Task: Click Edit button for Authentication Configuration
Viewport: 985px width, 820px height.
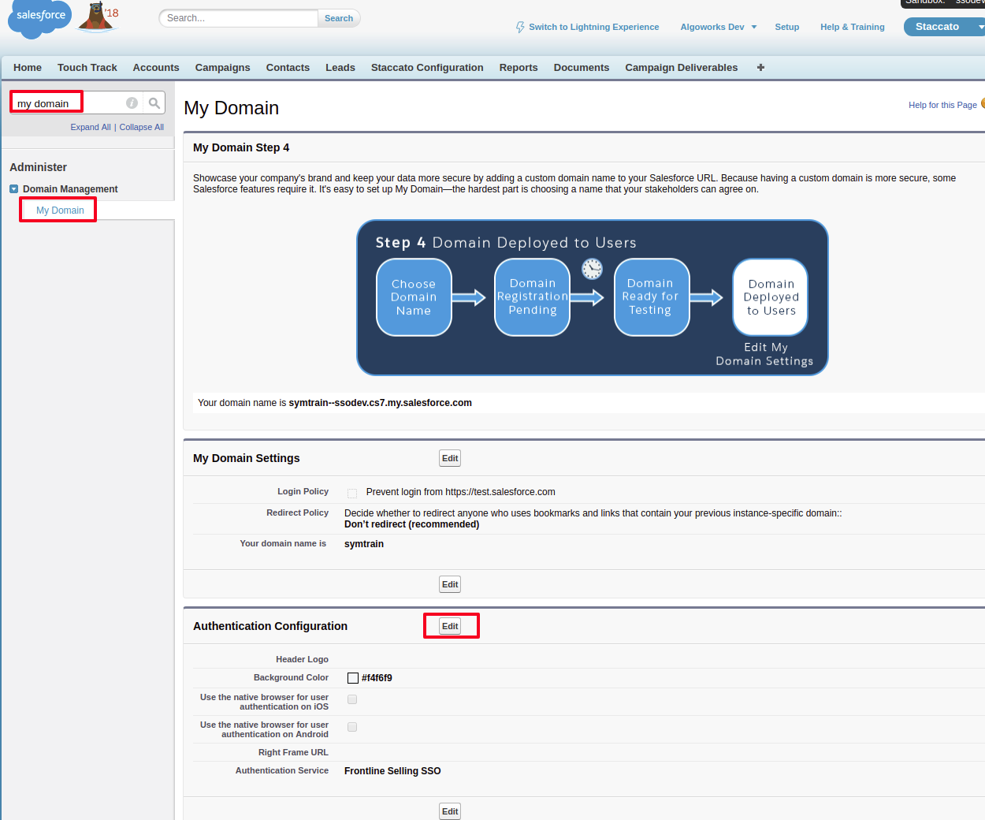Action: click(450, 626)
